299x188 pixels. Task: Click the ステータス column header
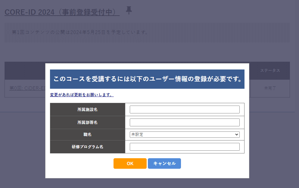click(270, 70)
